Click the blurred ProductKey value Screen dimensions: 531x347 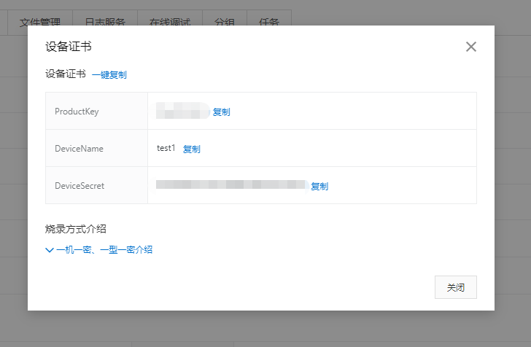[x=182, y=111]
